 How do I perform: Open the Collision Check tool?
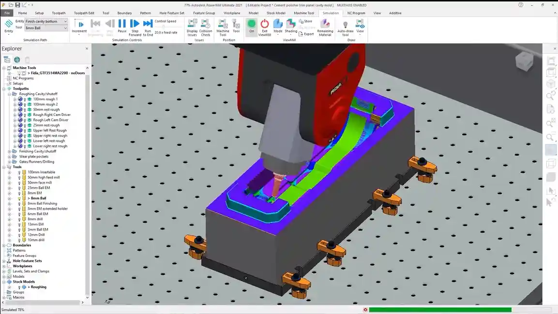coord(206,27)
